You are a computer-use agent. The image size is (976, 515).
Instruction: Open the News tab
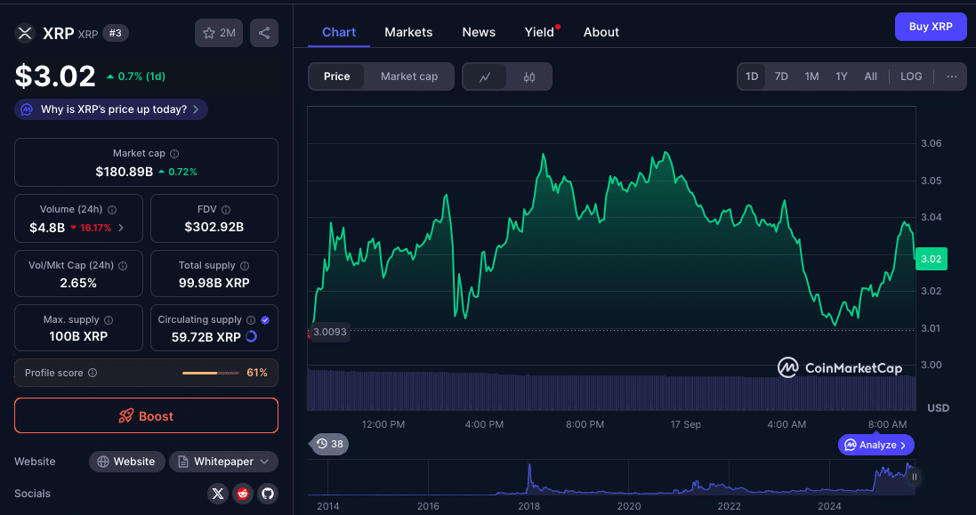479,32
